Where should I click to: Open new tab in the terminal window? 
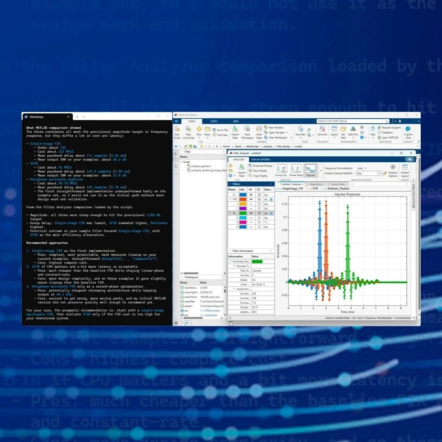(77, 116)
